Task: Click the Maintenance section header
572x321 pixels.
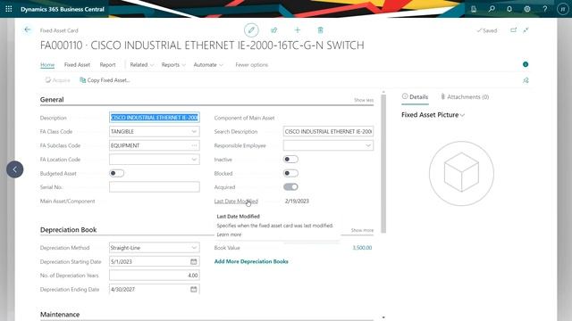Action: (x=60, y=315)
